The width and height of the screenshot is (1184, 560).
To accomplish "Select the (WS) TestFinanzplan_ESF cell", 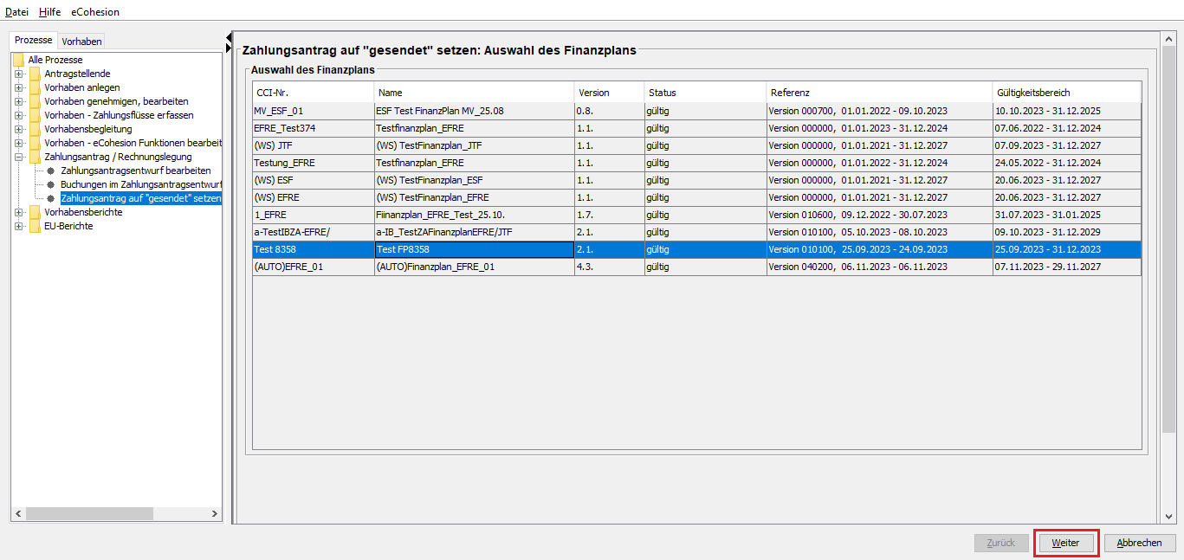I will (475, 180).
